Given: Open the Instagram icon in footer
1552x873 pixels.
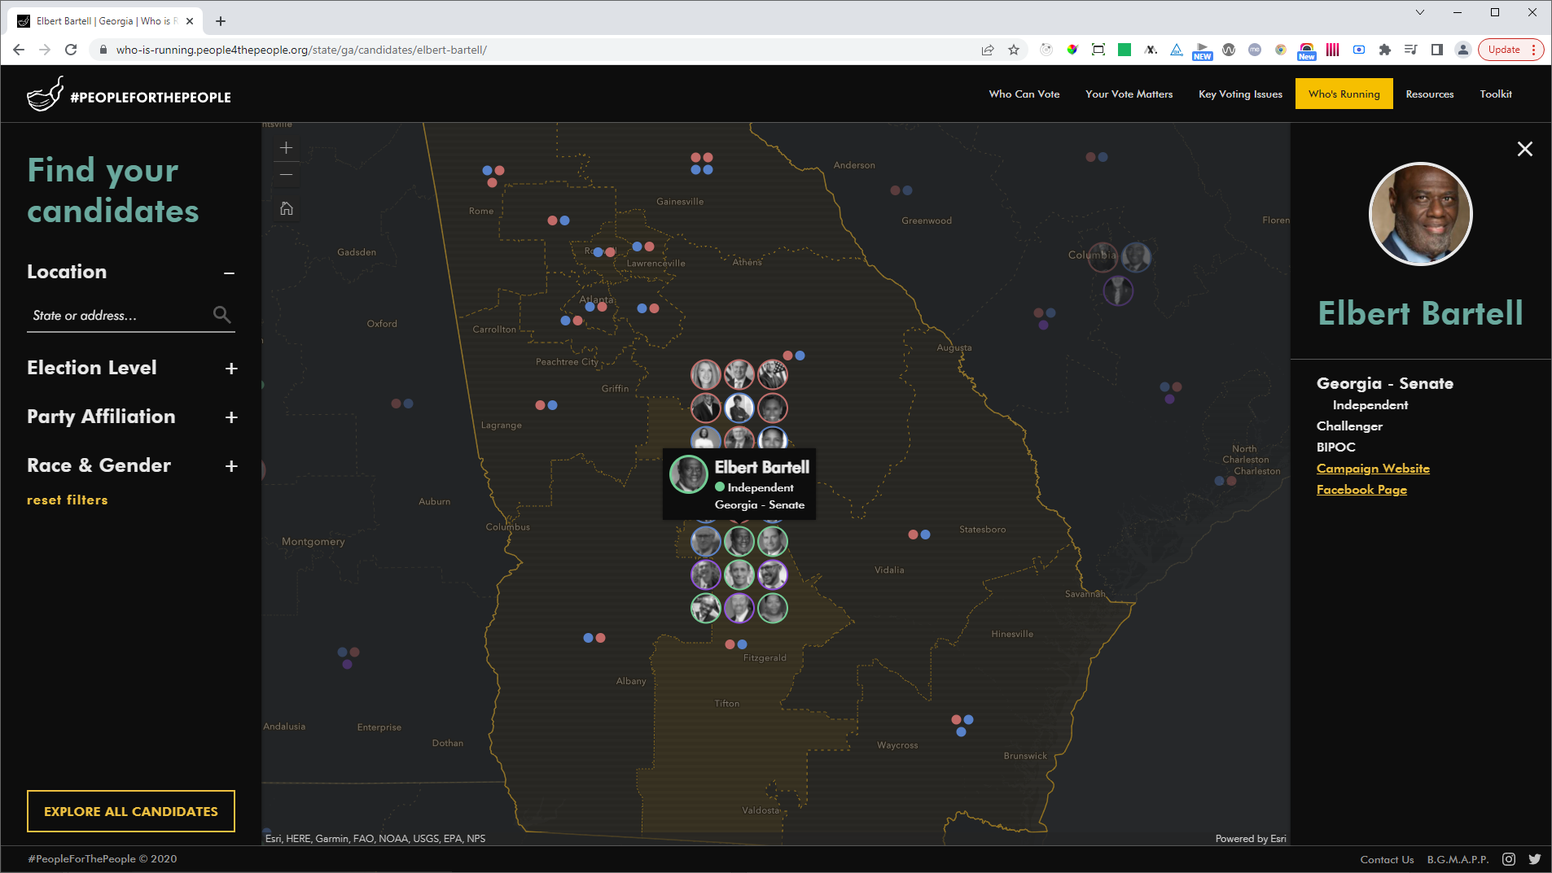Looking at the screenshot, I should point(1508,859).
